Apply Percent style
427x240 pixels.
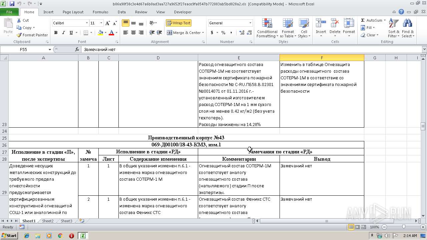click(x=223, y=33)
